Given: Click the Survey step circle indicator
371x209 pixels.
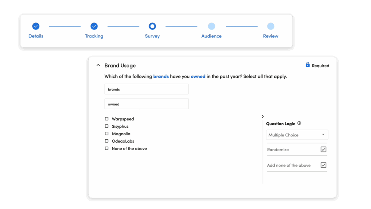Looking at the screenshot, I should coord(153,26).
